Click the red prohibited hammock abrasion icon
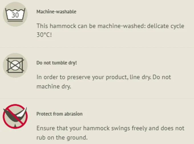194x144 pixels. [15, 116]
